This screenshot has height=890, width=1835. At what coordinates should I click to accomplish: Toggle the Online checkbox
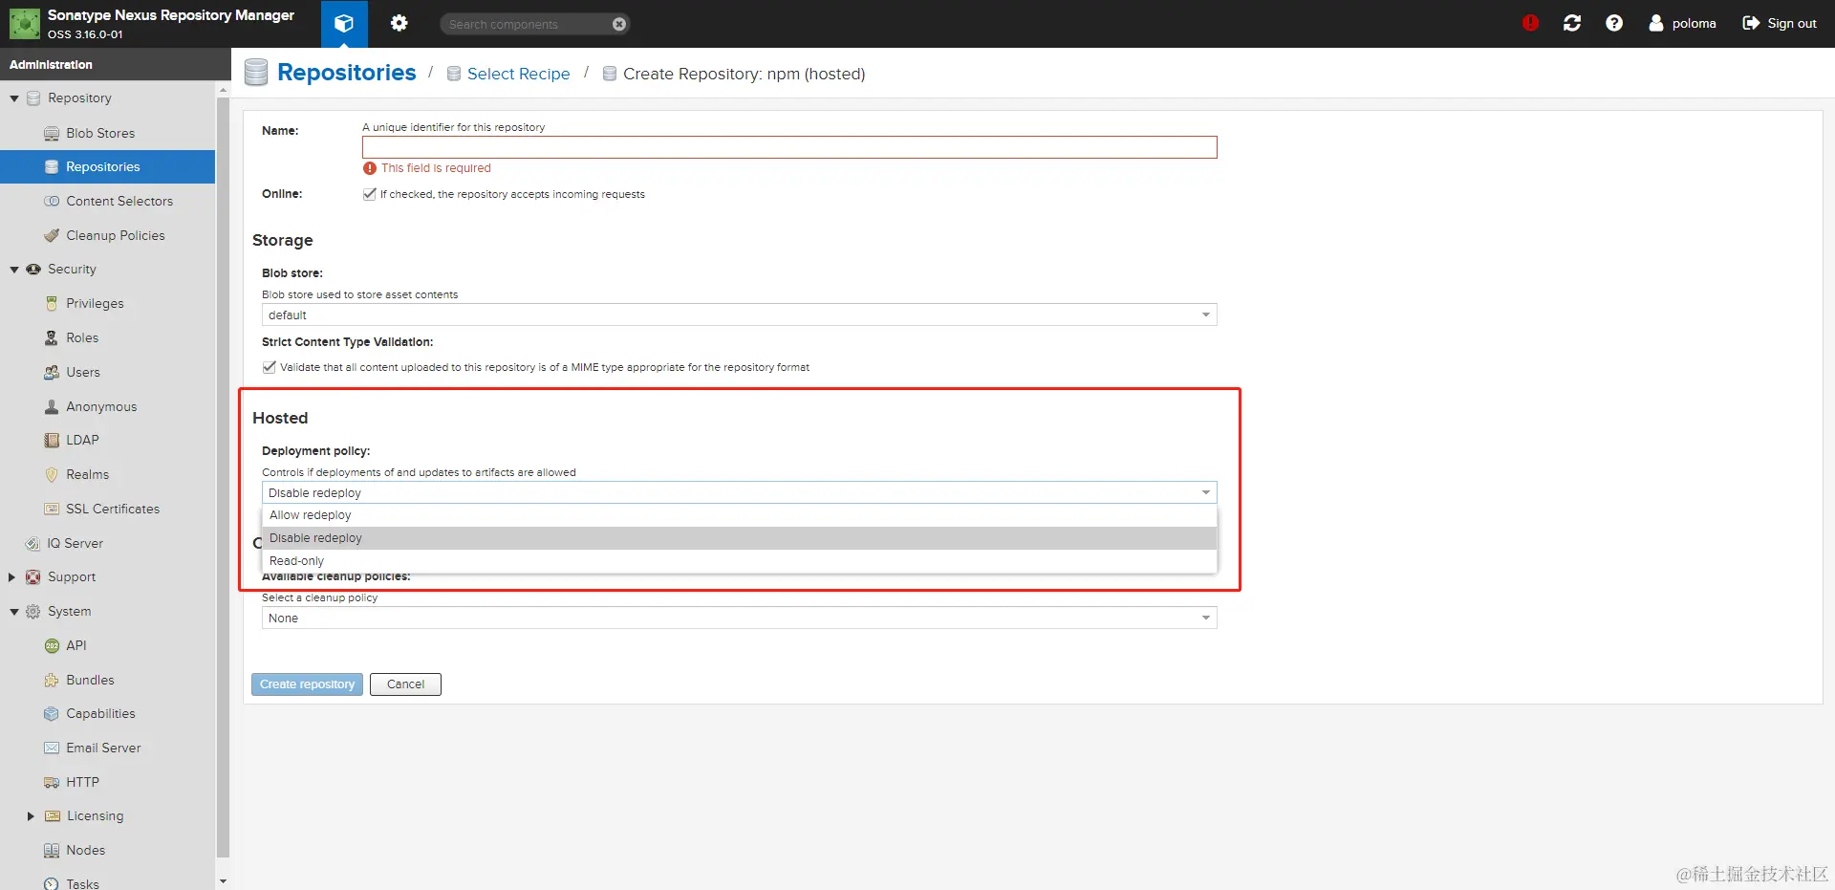(x=369, y=194)
